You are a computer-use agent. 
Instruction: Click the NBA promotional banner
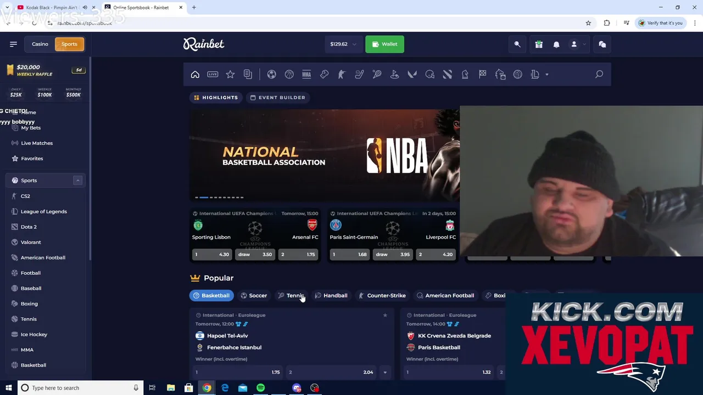point(324,156)
